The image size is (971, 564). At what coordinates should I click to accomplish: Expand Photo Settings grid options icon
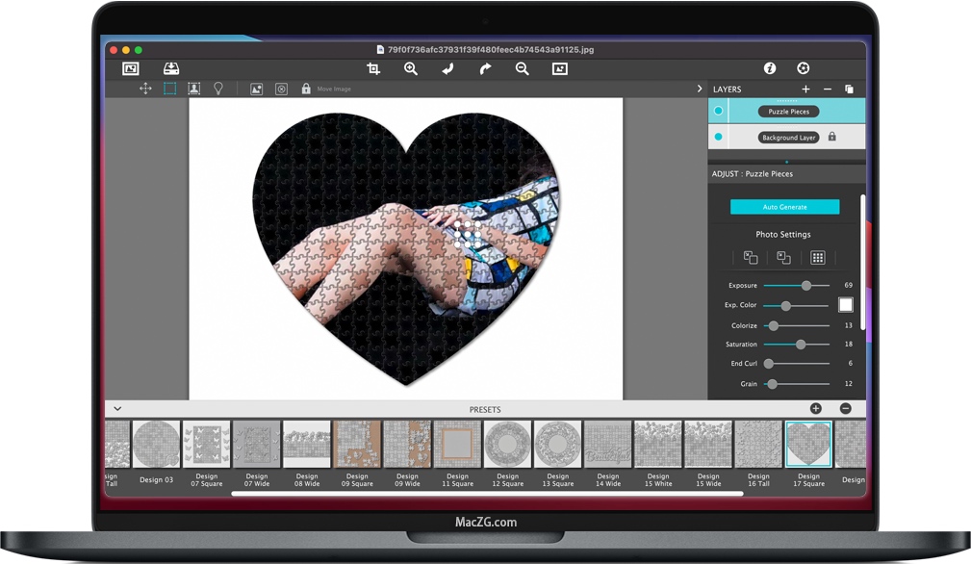[816, 257]
